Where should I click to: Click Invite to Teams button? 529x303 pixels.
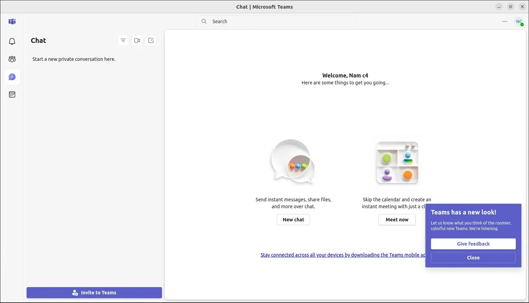tap(94, 293)
